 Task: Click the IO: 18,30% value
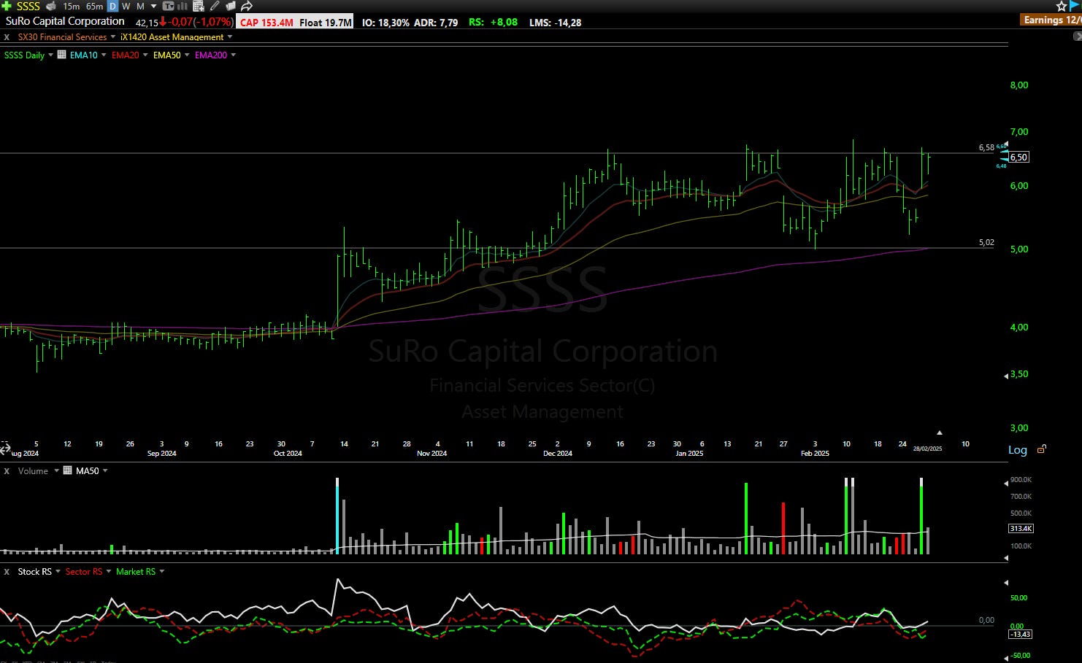(x=385, y=23)
